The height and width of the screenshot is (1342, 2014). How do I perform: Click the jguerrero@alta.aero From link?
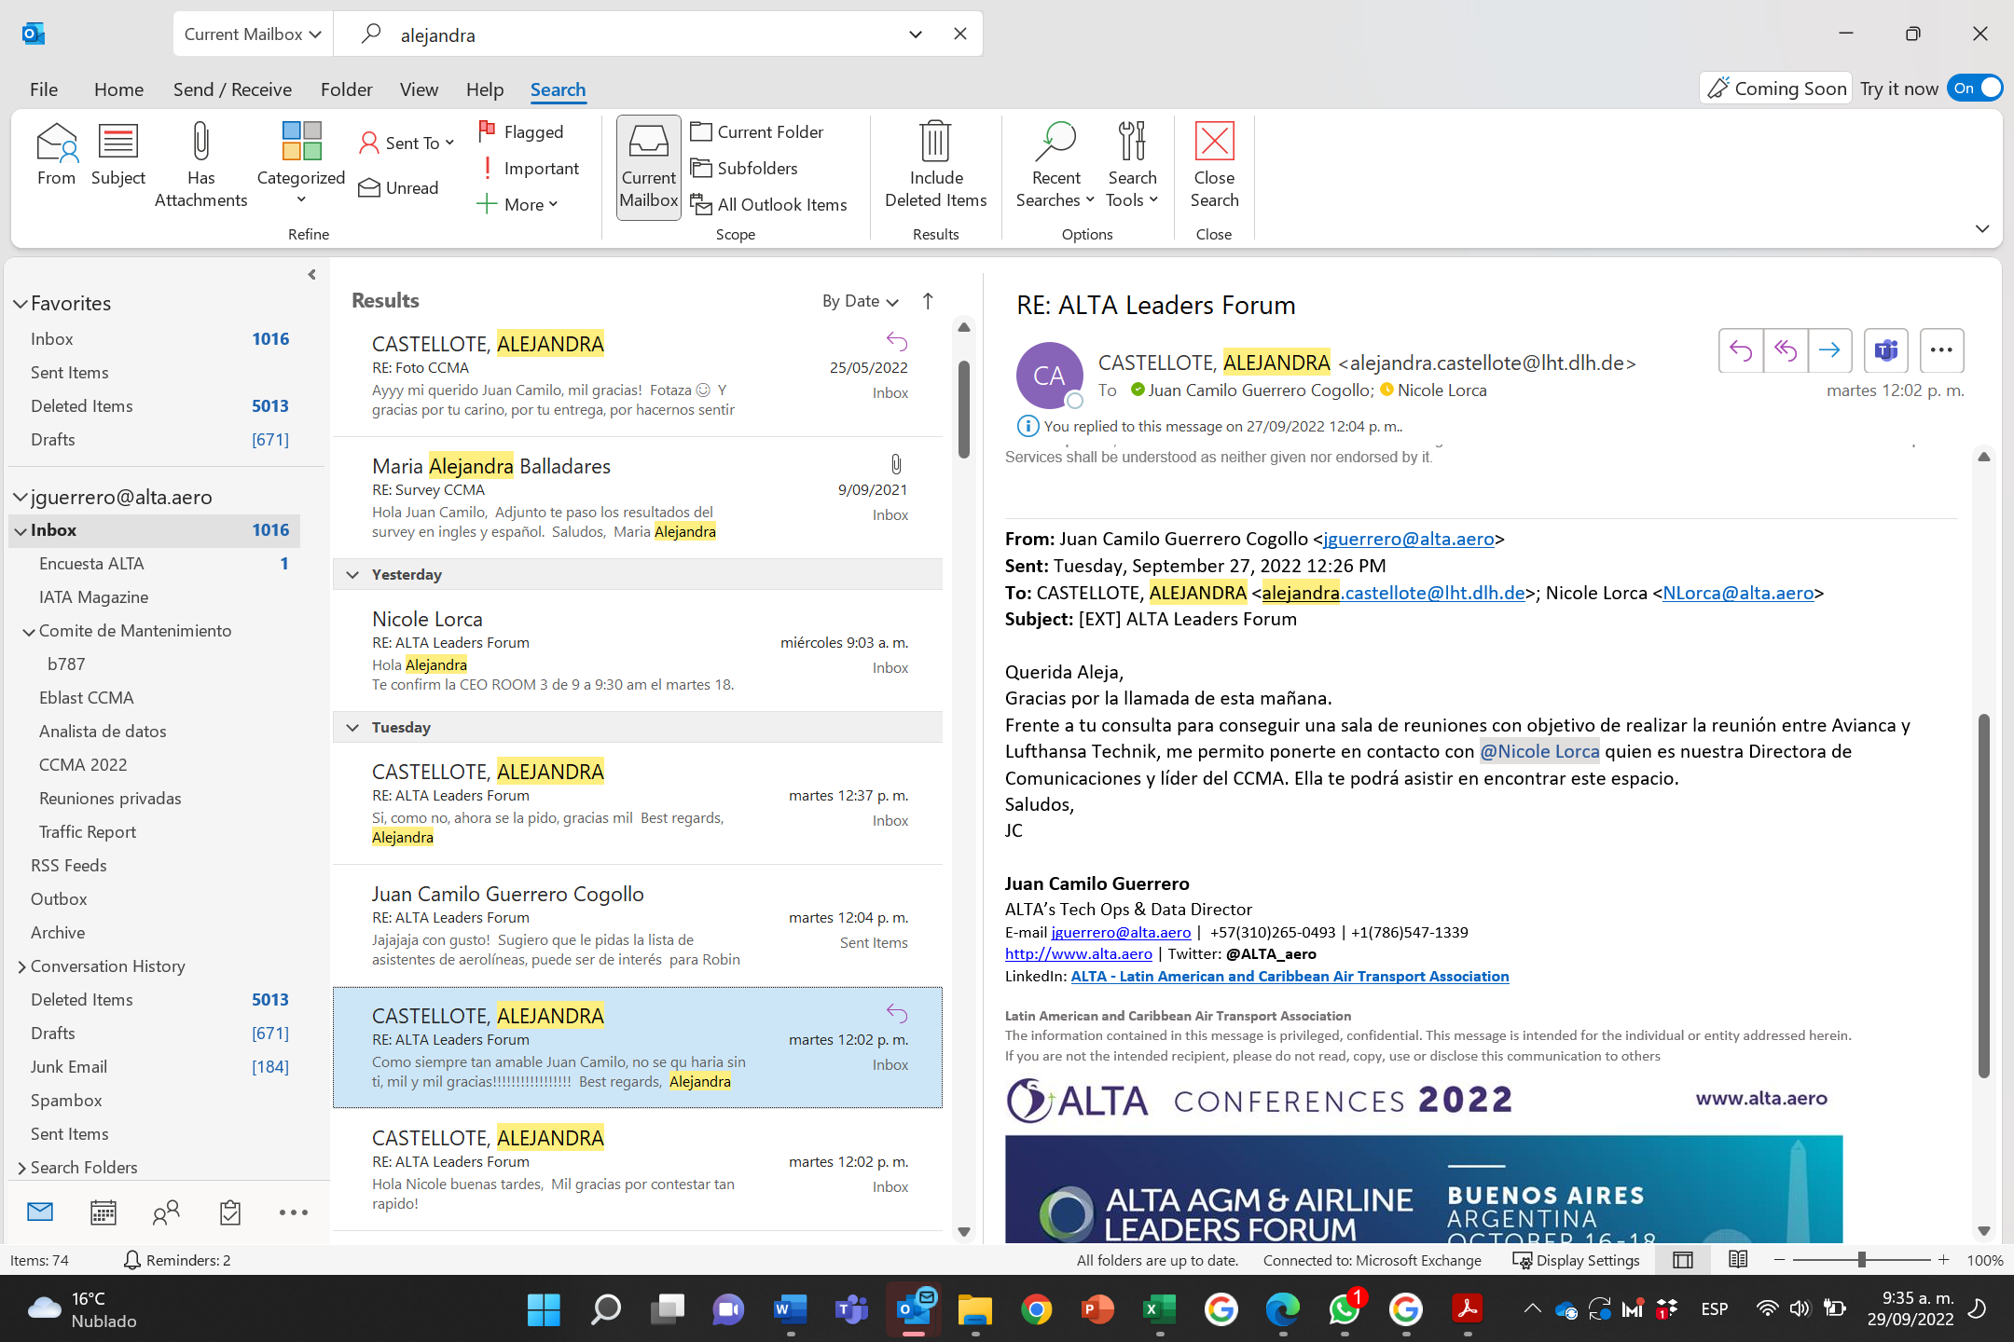point(1408,539)
